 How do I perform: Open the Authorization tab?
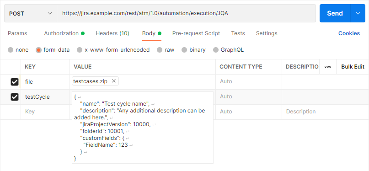(x=64, y=33)
